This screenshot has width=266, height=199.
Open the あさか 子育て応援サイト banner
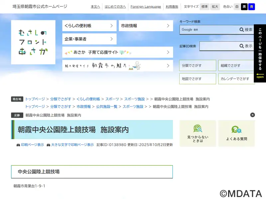tap(117, 52)
